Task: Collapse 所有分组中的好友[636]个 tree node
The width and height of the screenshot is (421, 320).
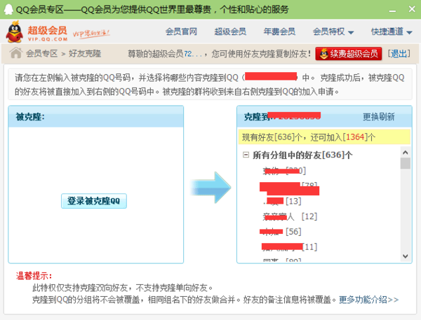Action: (246, 155)
